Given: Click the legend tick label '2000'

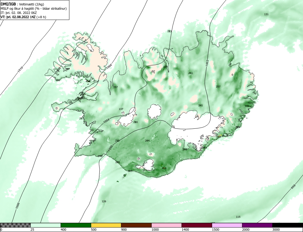Looking at the screenshot, I should coord(246,230).
